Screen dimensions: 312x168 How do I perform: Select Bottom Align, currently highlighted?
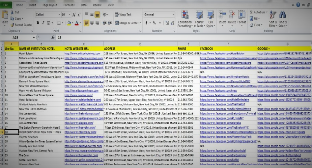click(97, 14)
